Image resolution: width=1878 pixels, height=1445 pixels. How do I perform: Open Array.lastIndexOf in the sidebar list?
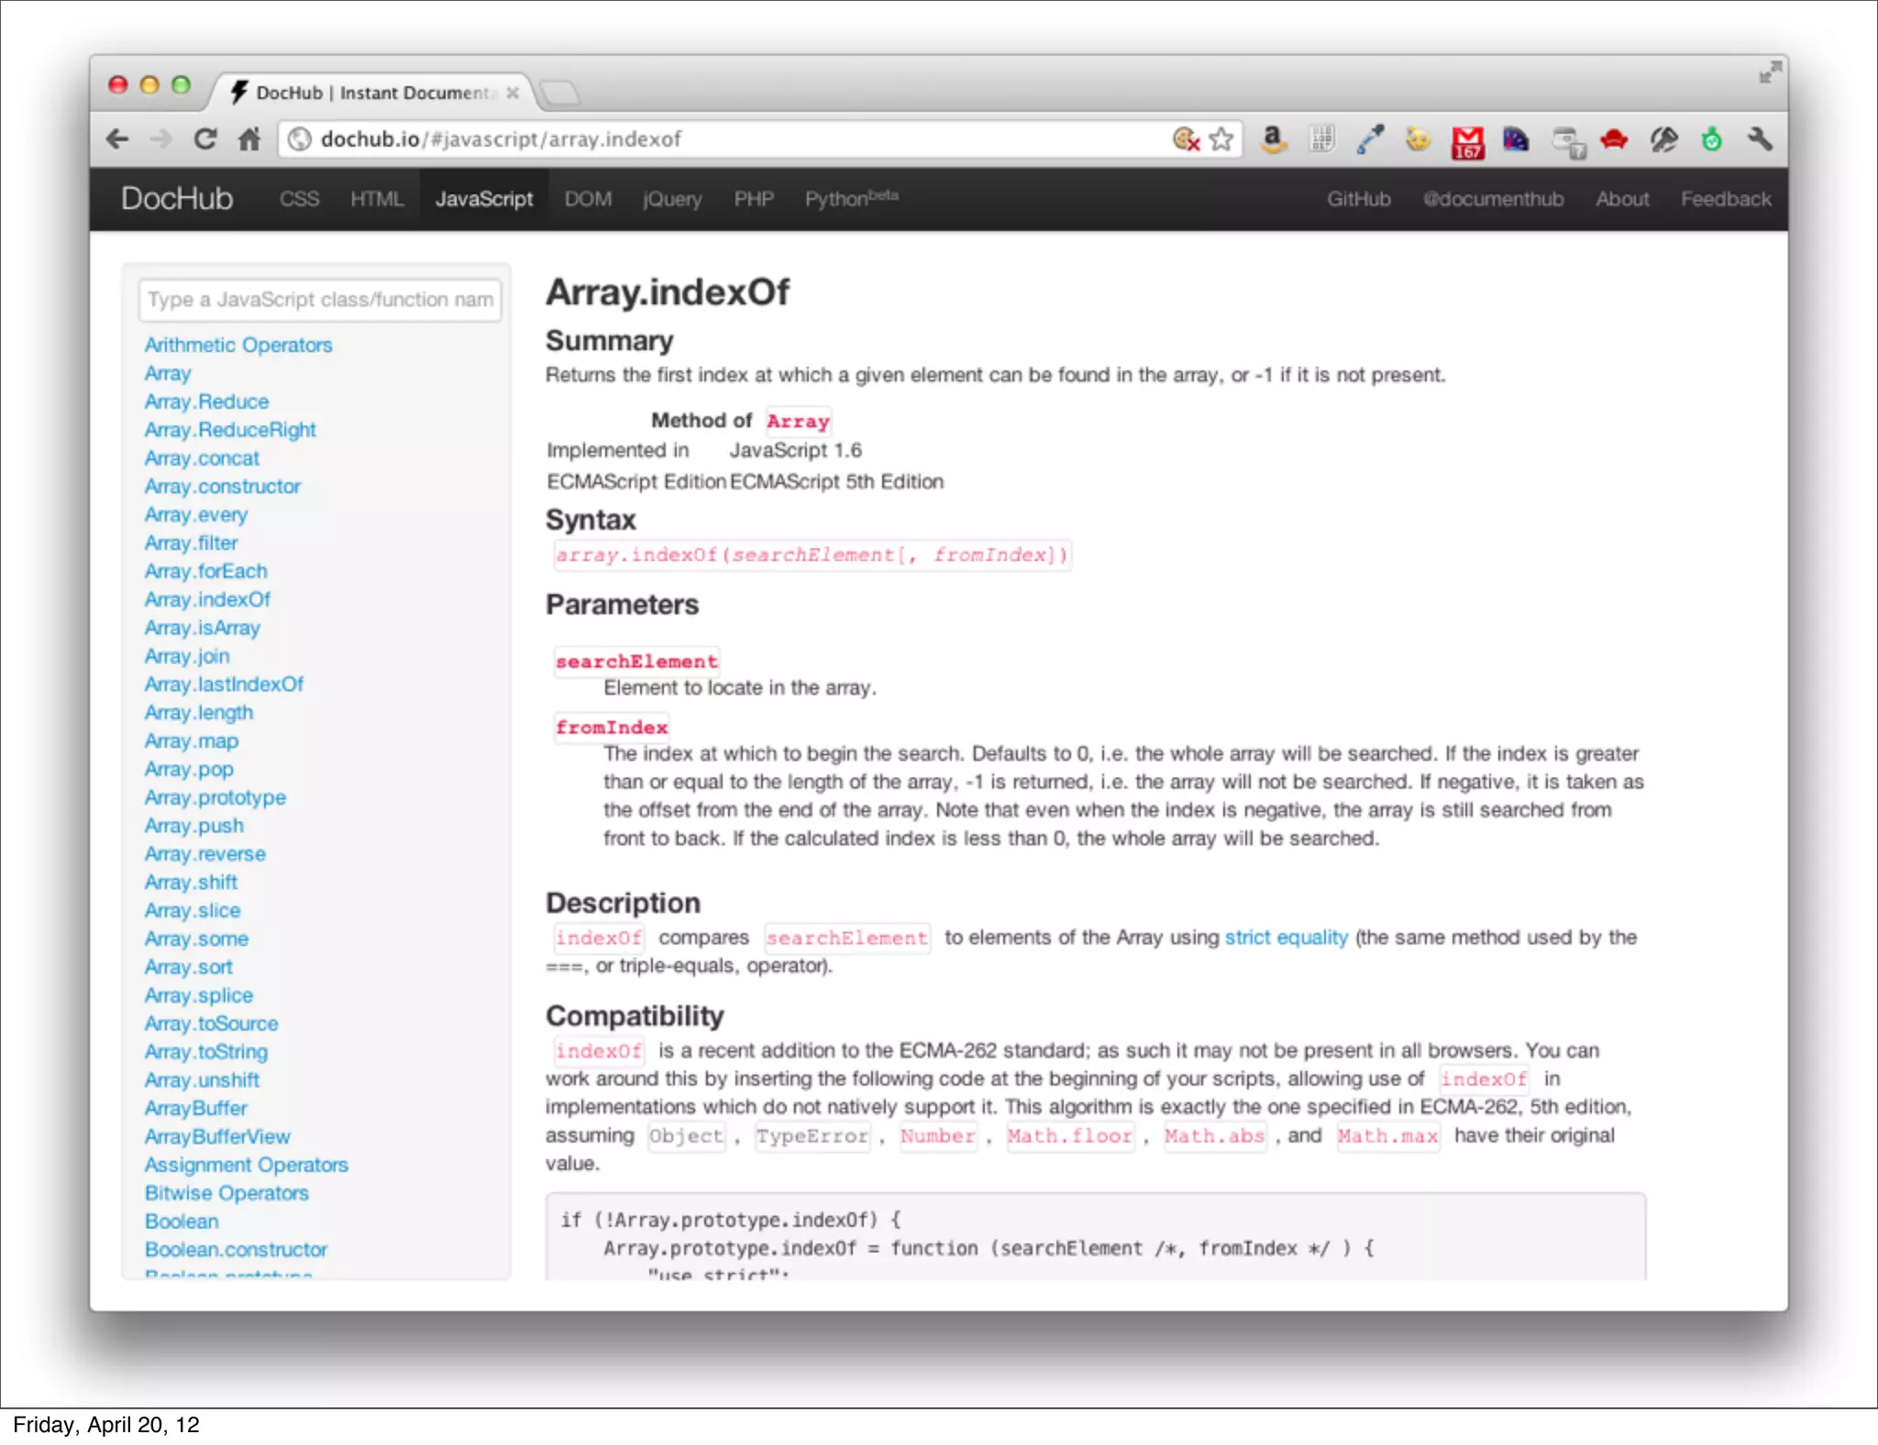tap(224, 684)
